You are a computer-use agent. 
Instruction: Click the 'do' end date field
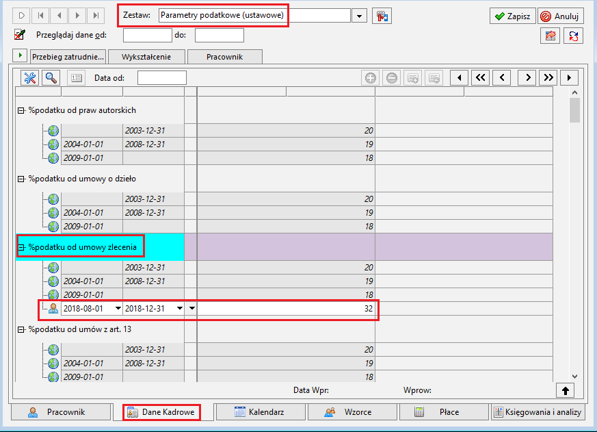[220, 35]
